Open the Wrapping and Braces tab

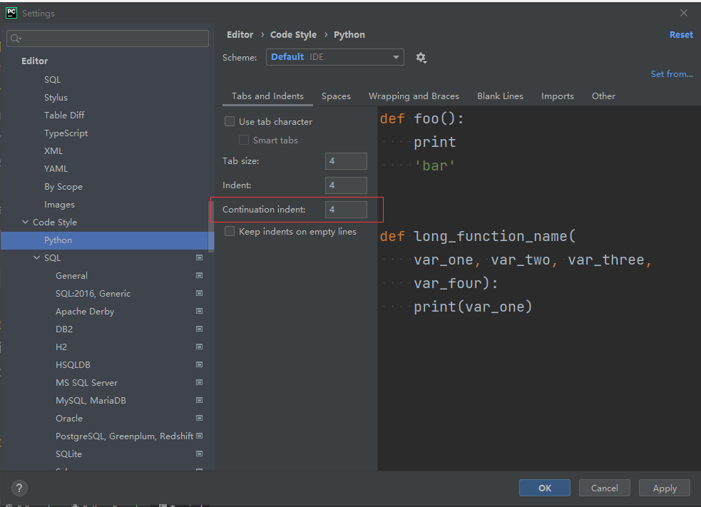[x=414, y=96]
